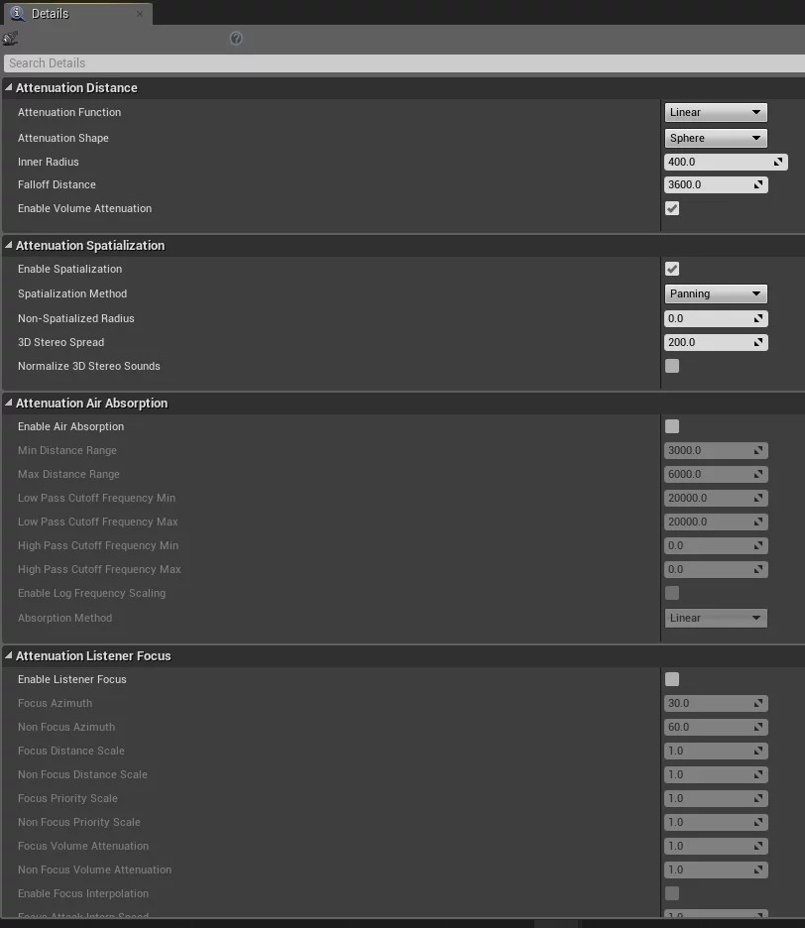Viewport: 805px width, 928px height.
Task: Change Attenuation Shape from Sphere dropdown
Action: pos(716,138)
